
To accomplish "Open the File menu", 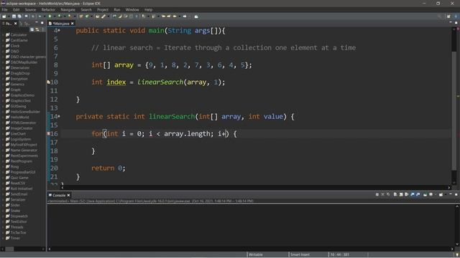I will 4,9.
